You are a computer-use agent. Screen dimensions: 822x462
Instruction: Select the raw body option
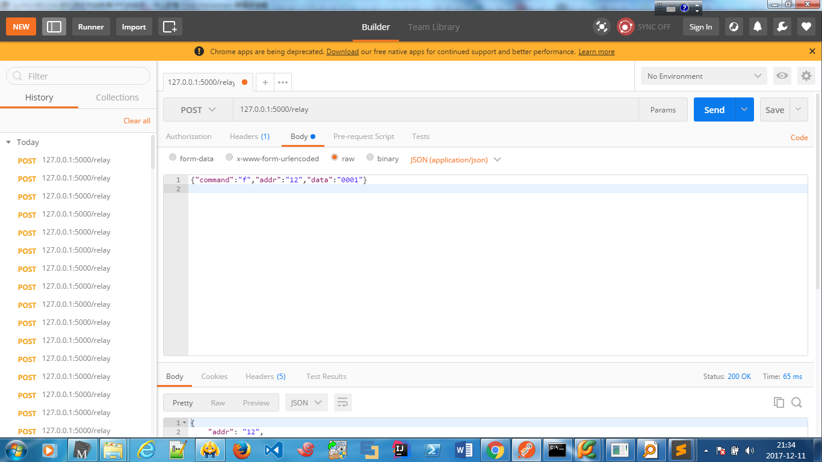coord(335,158)
